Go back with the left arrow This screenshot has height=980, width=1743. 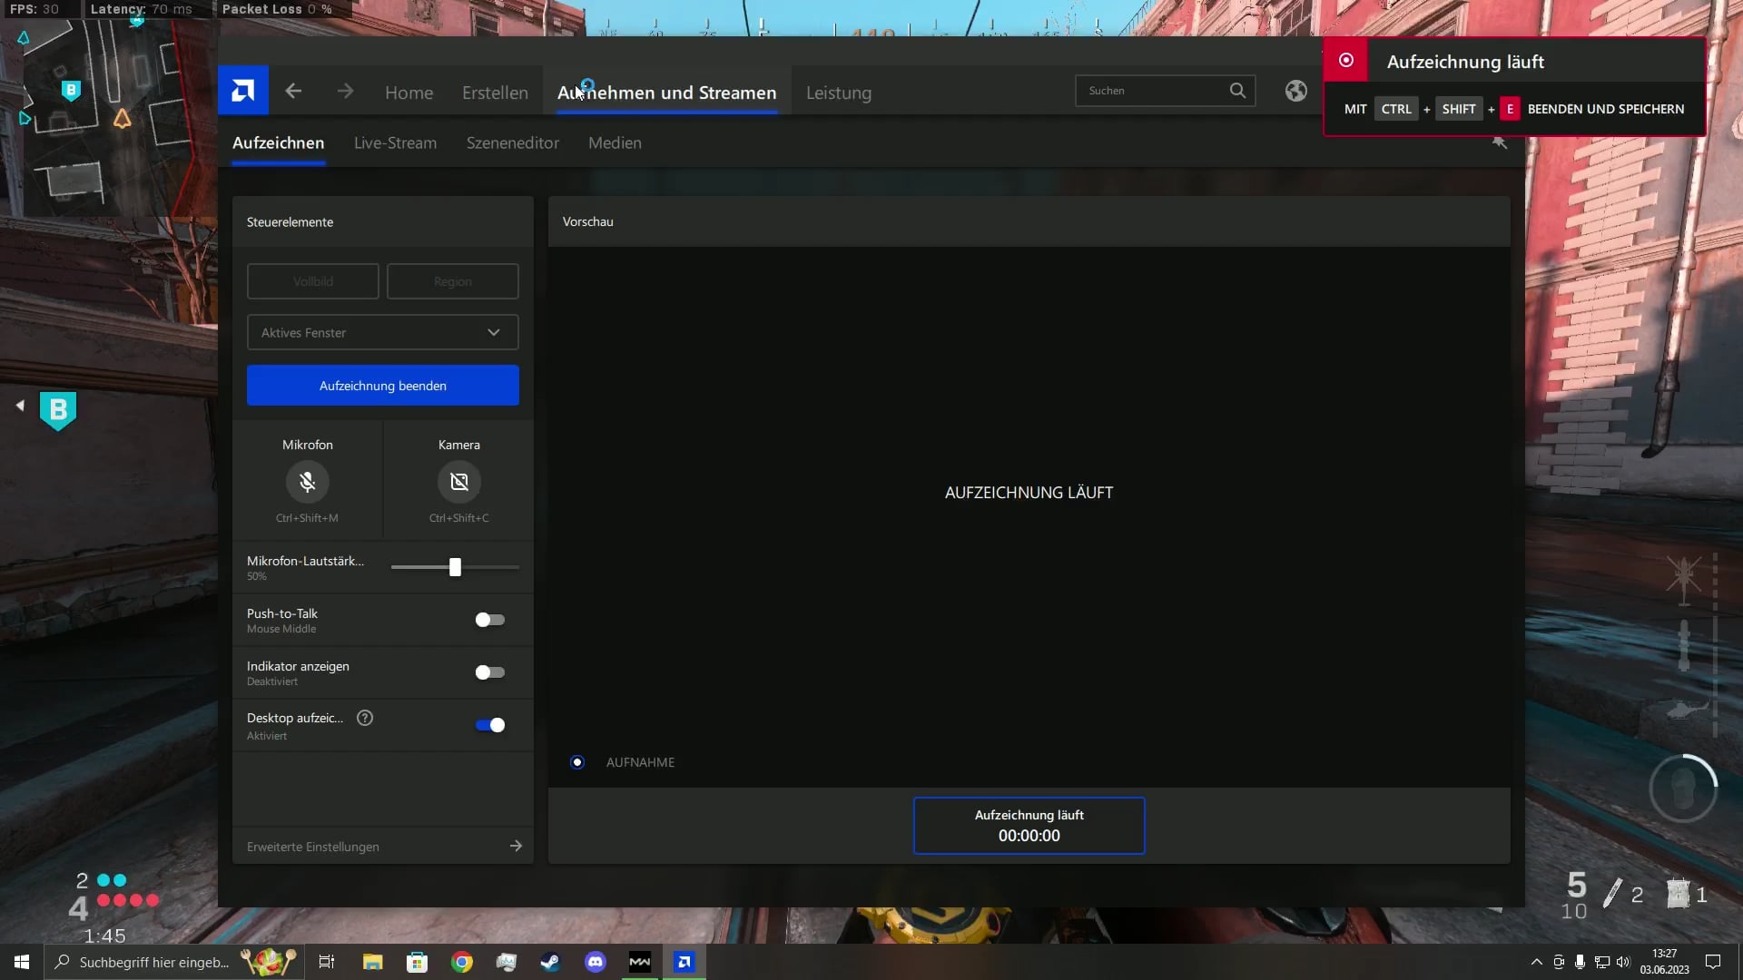[293, 91]
